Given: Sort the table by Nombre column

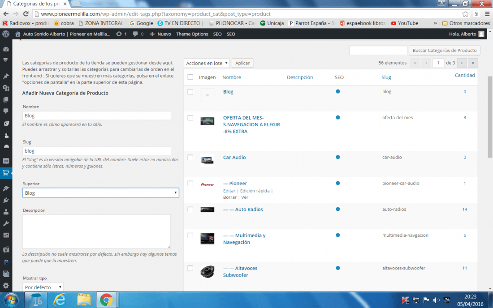Looking at the screenshot, I should 232,77.
